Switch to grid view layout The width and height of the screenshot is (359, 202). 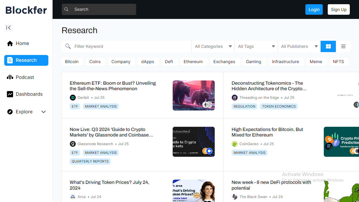[328, 46]
